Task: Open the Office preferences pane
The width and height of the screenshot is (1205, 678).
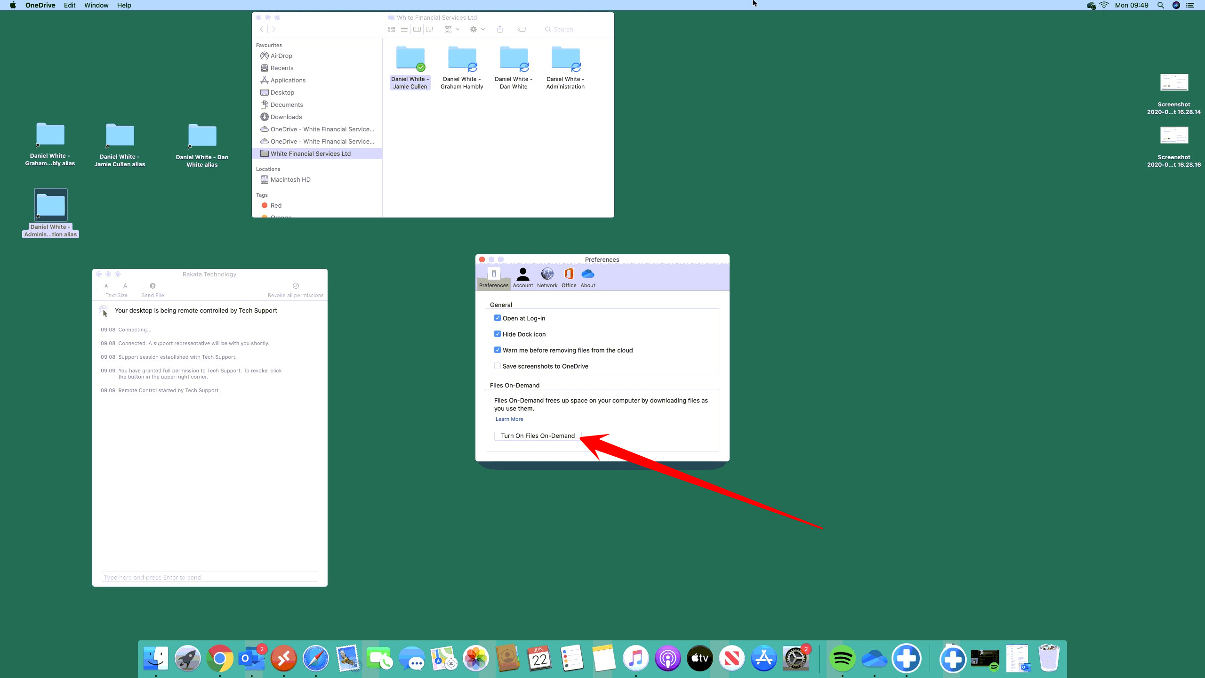Action: [x=569, y=277]
